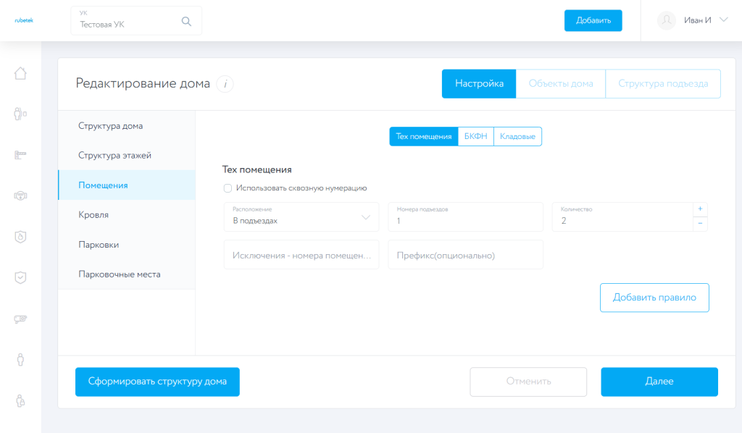Image resolution: width=742 pixels, height=433 pixels.
Task: Click the security check shield sidebar icon
Action: [x=20, y=276]
